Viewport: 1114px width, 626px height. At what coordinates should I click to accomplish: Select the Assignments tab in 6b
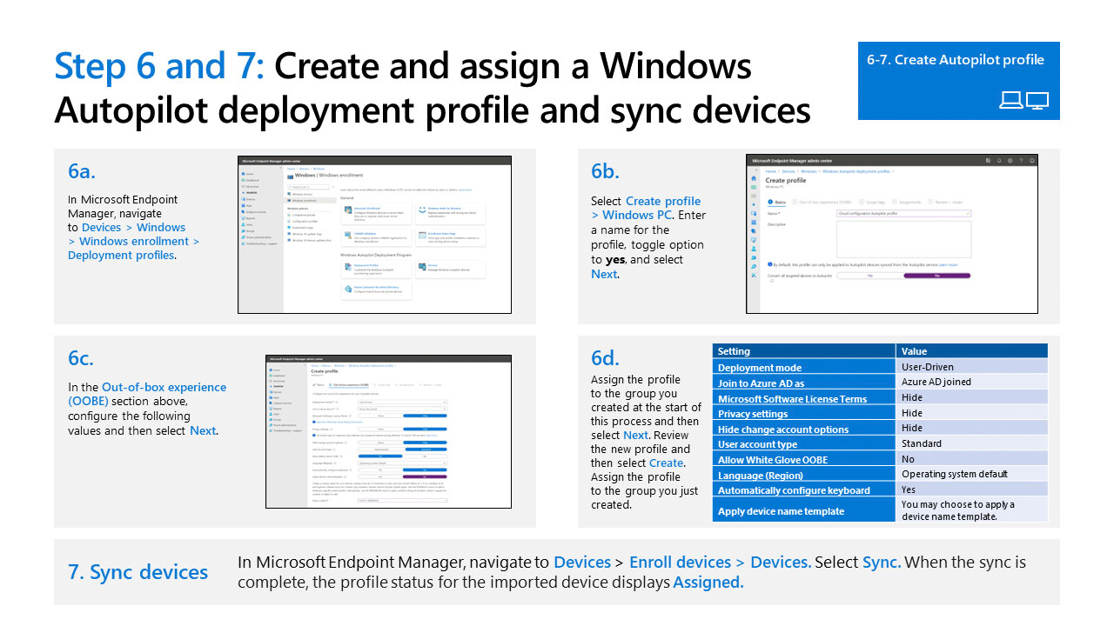point(907,203)
